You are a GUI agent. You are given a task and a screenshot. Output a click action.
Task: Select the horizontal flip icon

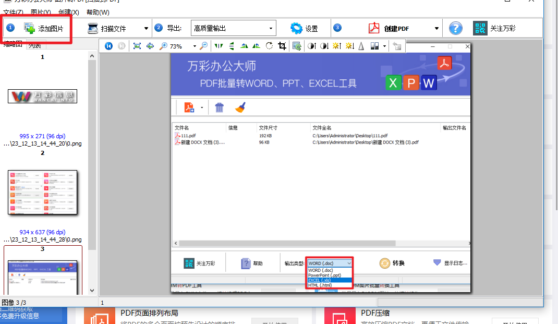point(218,46)
